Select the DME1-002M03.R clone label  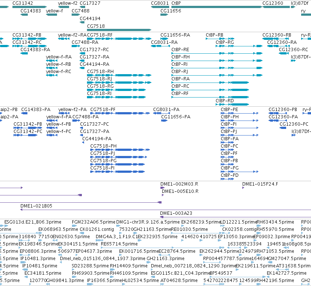click(x=179, y=184)
